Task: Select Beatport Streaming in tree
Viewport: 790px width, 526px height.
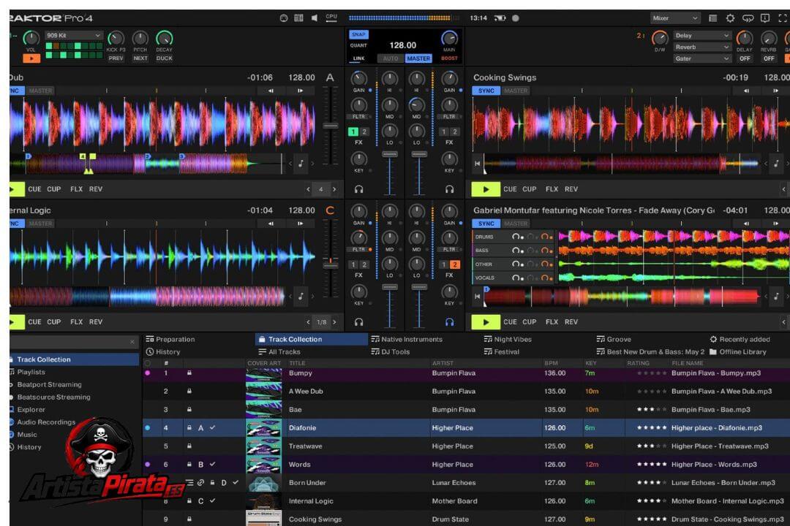Action: point(50,384)
